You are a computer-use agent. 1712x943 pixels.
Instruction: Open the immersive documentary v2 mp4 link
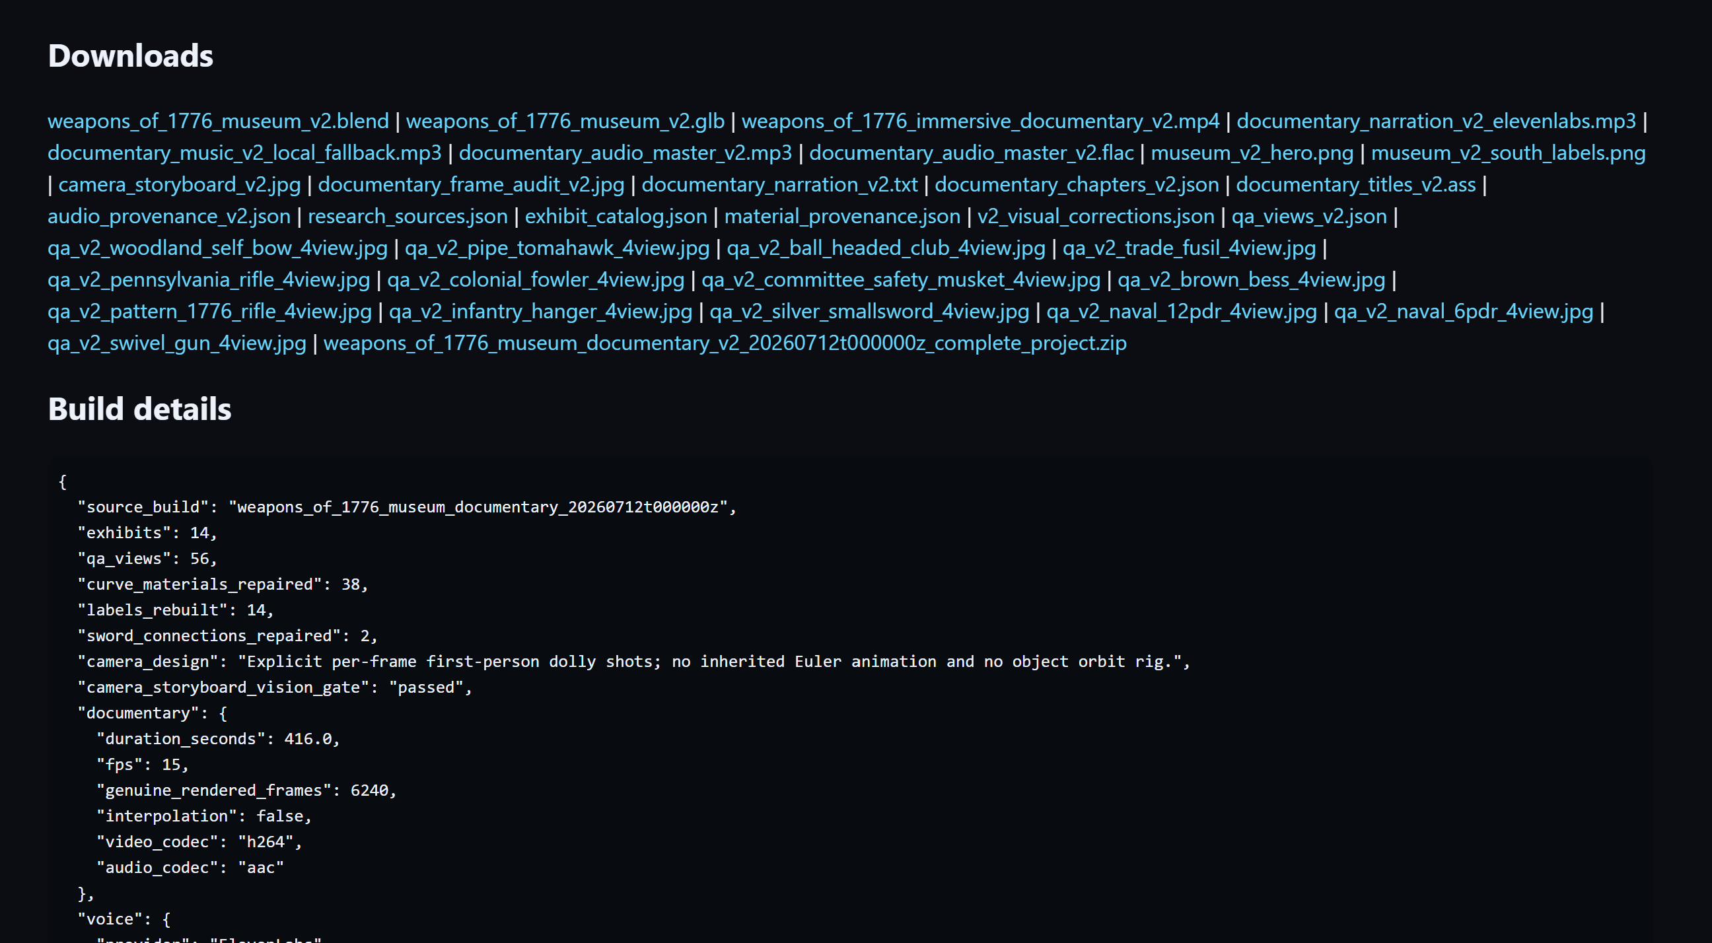tap(980, 121)
